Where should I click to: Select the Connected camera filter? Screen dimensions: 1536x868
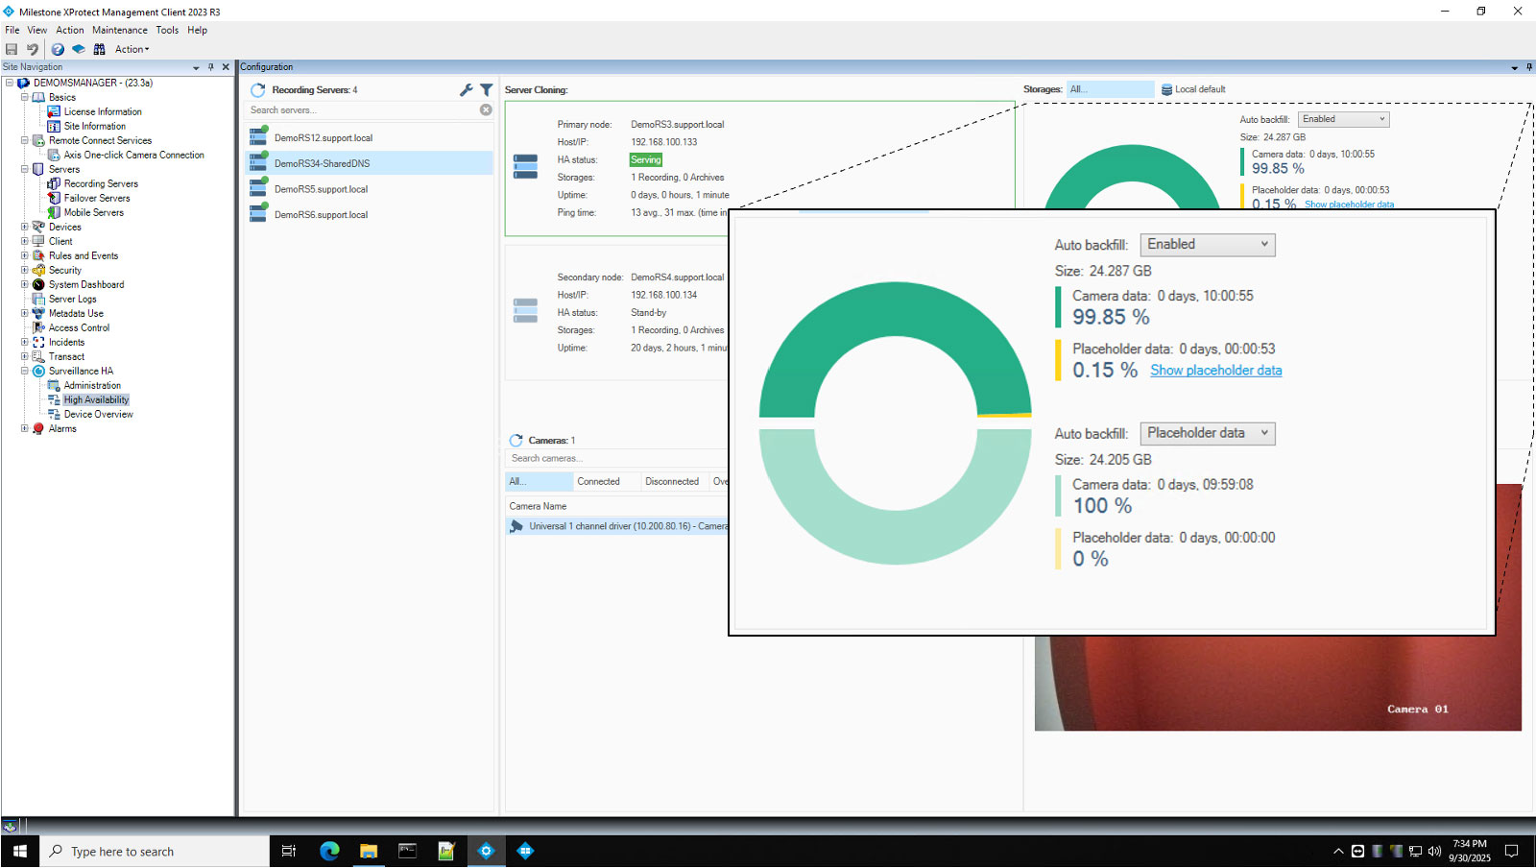[598, 482]
